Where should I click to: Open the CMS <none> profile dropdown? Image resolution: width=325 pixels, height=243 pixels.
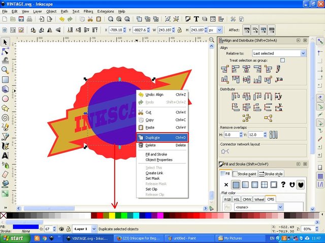pyautogui.click(x=258, y=207)
